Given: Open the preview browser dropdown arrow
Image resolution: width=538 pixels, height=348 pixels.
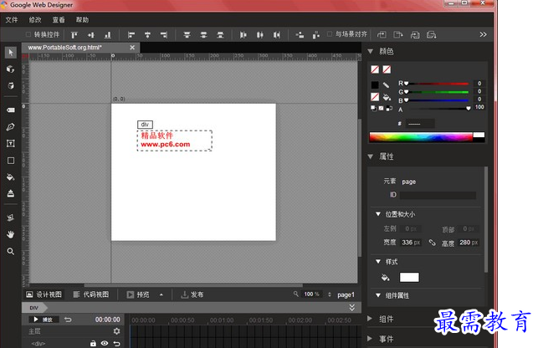Looking at the screenshot, I should pyautogui.click(x=161, y=294).
